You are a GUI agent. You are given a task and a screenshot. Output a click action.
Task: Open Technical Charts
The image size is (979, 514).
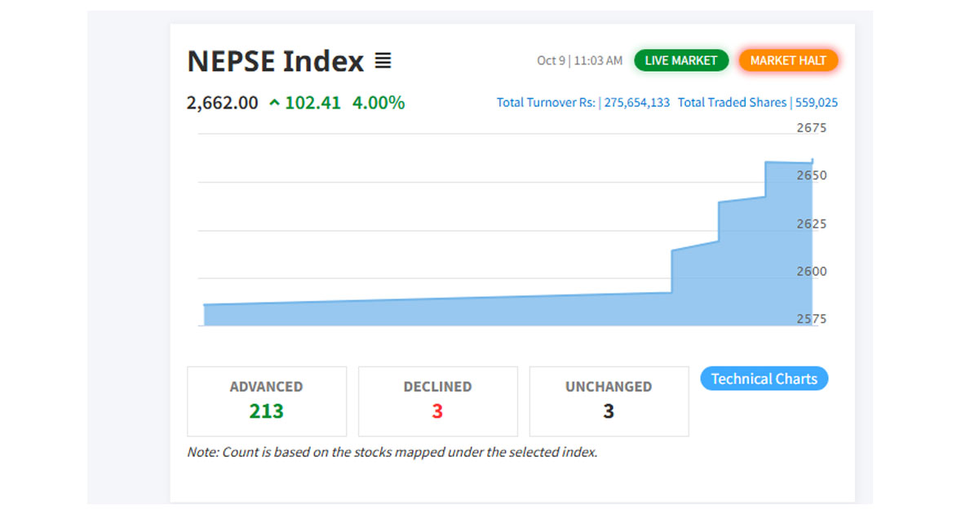pyautogui.click(x=764, y=379)
